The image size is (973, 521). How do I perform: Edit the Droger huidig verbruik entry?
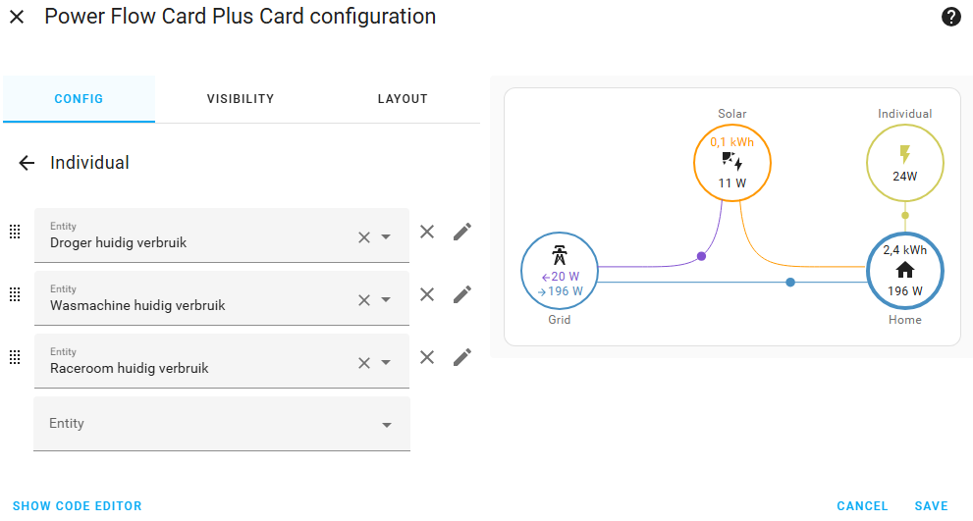pos(462,232)
